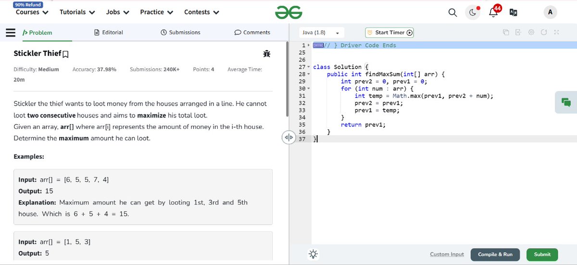Show hint with the lightbulb icon
This screenshot has height=265, width=577.
(x=313, y=254)
